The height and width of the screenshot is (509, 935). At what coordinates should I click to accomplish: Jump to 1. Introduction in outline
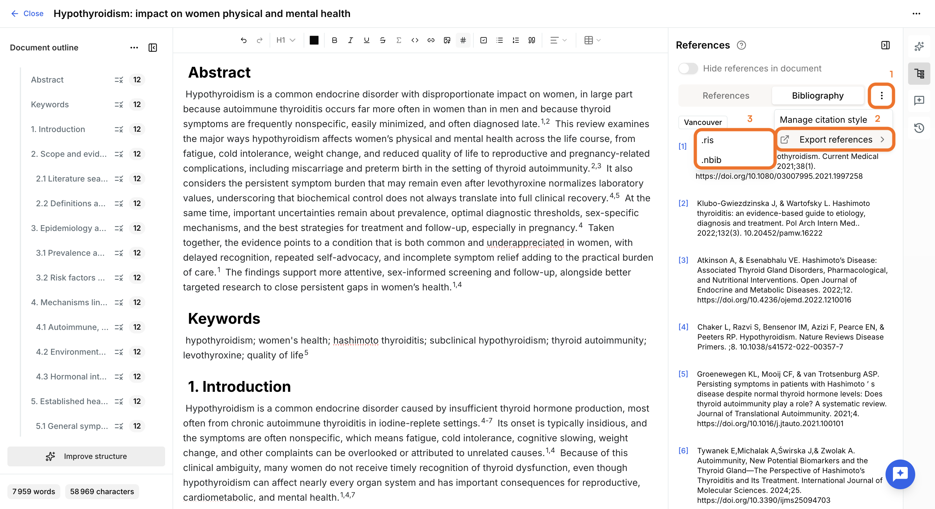point(58,129)
